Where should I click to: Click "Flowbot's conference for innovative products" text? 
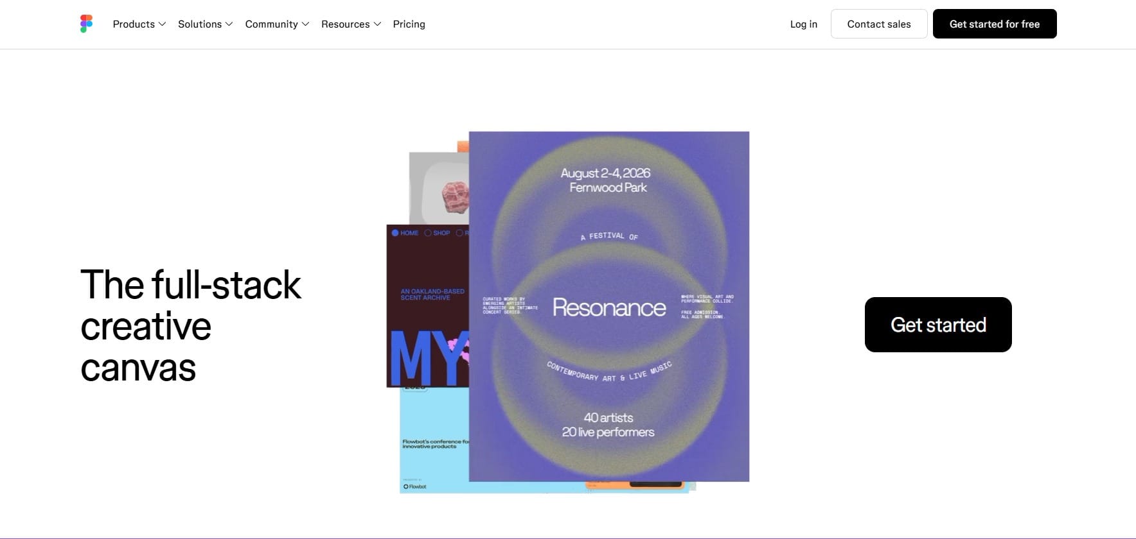click(x=436, y=444)
